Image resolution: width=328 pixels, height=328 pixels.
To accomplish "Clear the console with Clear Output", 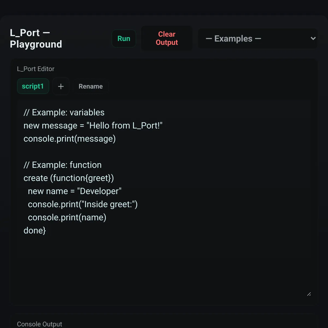I will [167, 38].
